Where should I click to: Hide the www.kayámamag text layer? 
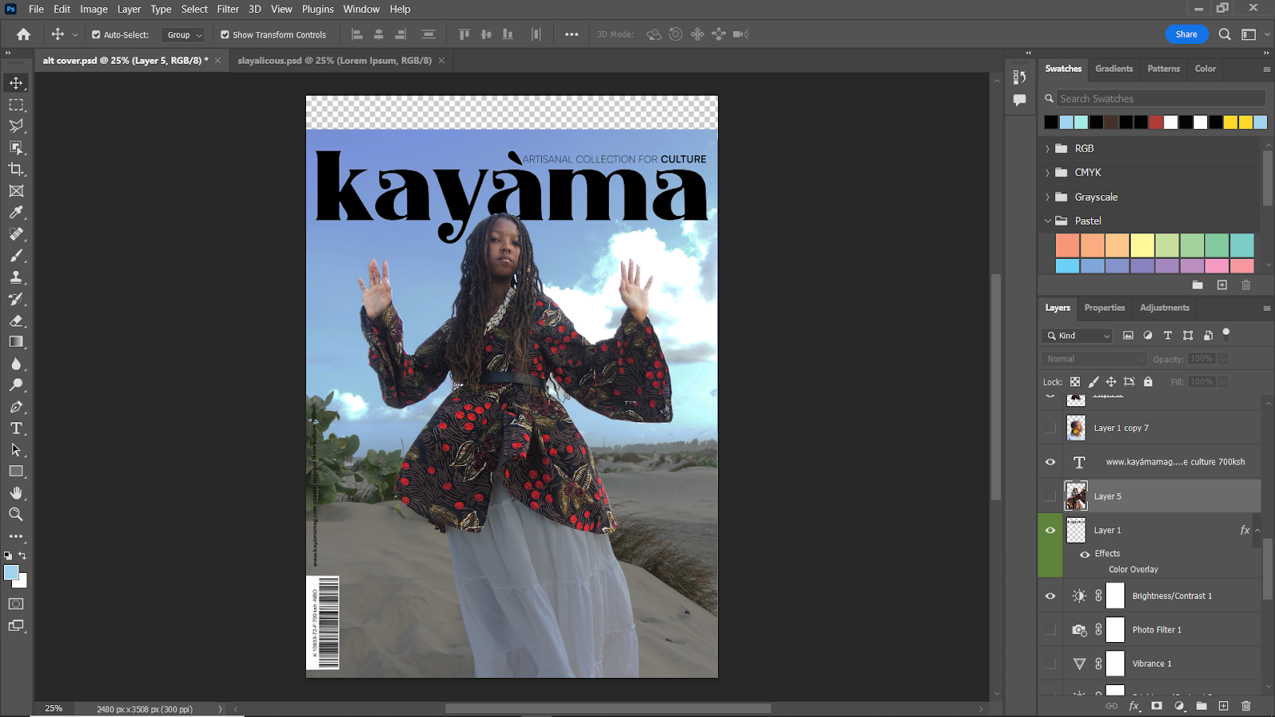coord(1050,462)
